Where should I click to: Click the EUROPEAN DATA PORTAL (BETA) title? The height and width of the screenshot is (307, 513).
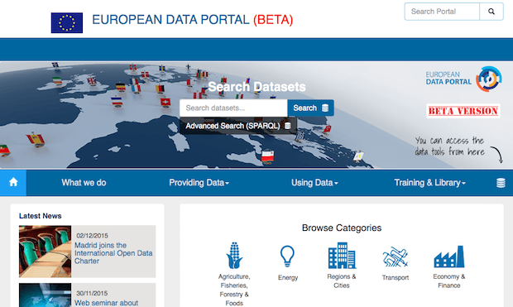tap(192, 20)
